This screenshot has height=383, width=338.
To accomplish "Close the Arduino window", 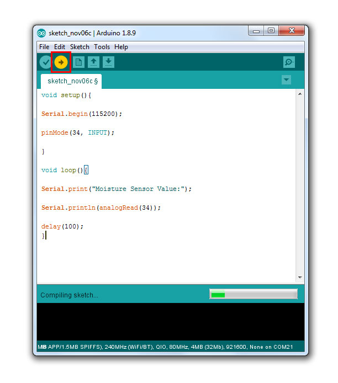I will coord(292,30).
